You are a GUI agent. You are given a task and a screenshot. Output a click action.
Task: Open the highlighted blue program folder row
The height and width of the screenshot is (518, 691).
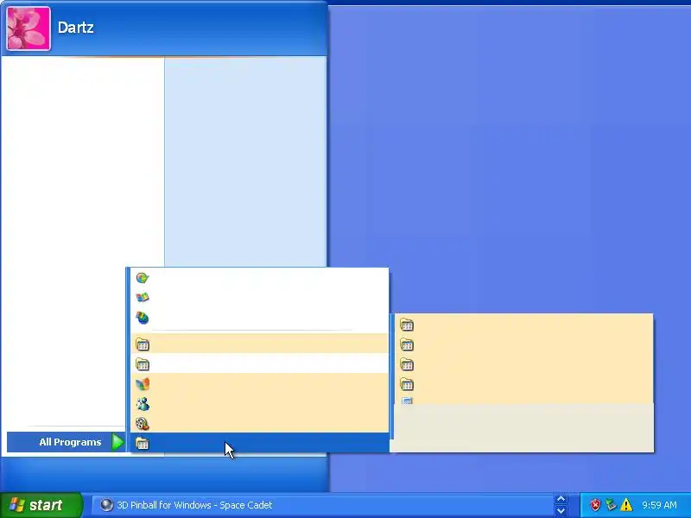click(x=260, y=443)
